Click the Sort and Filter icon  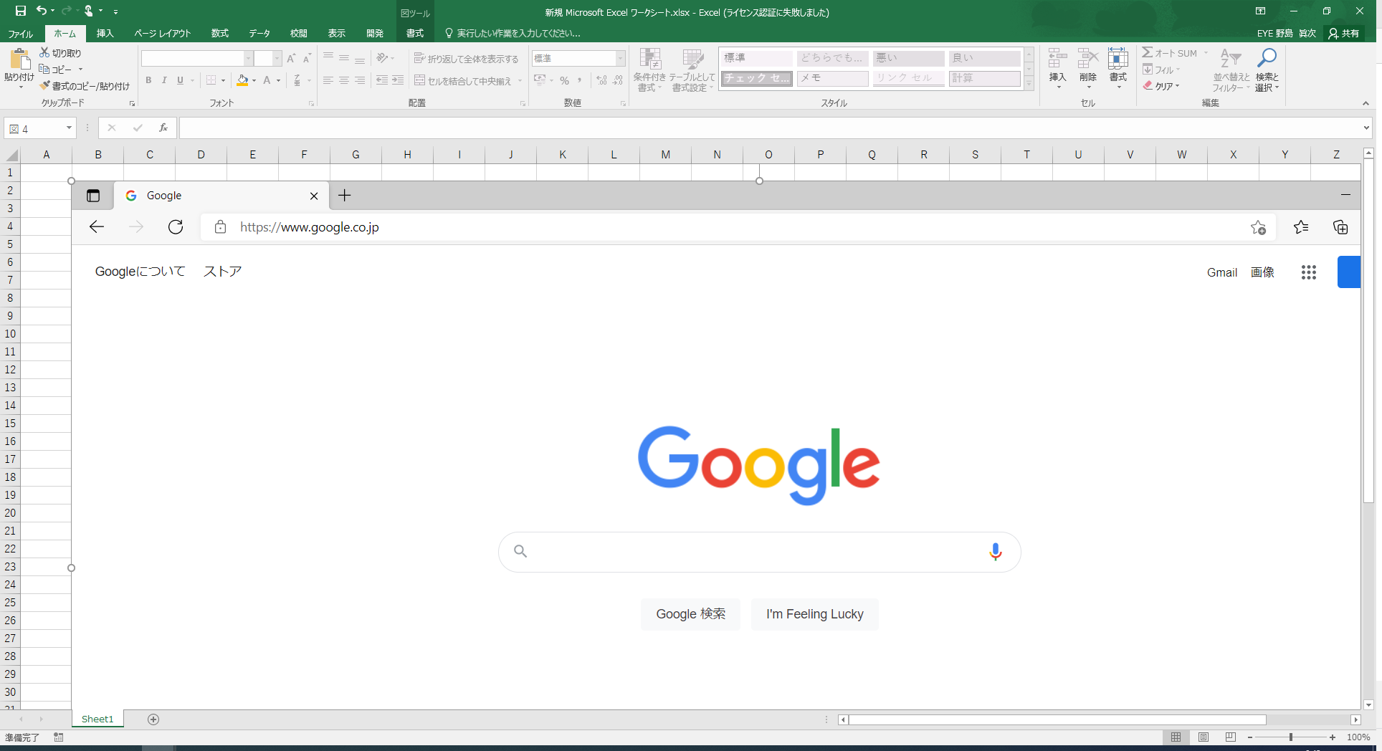[x=1231, y=58]
